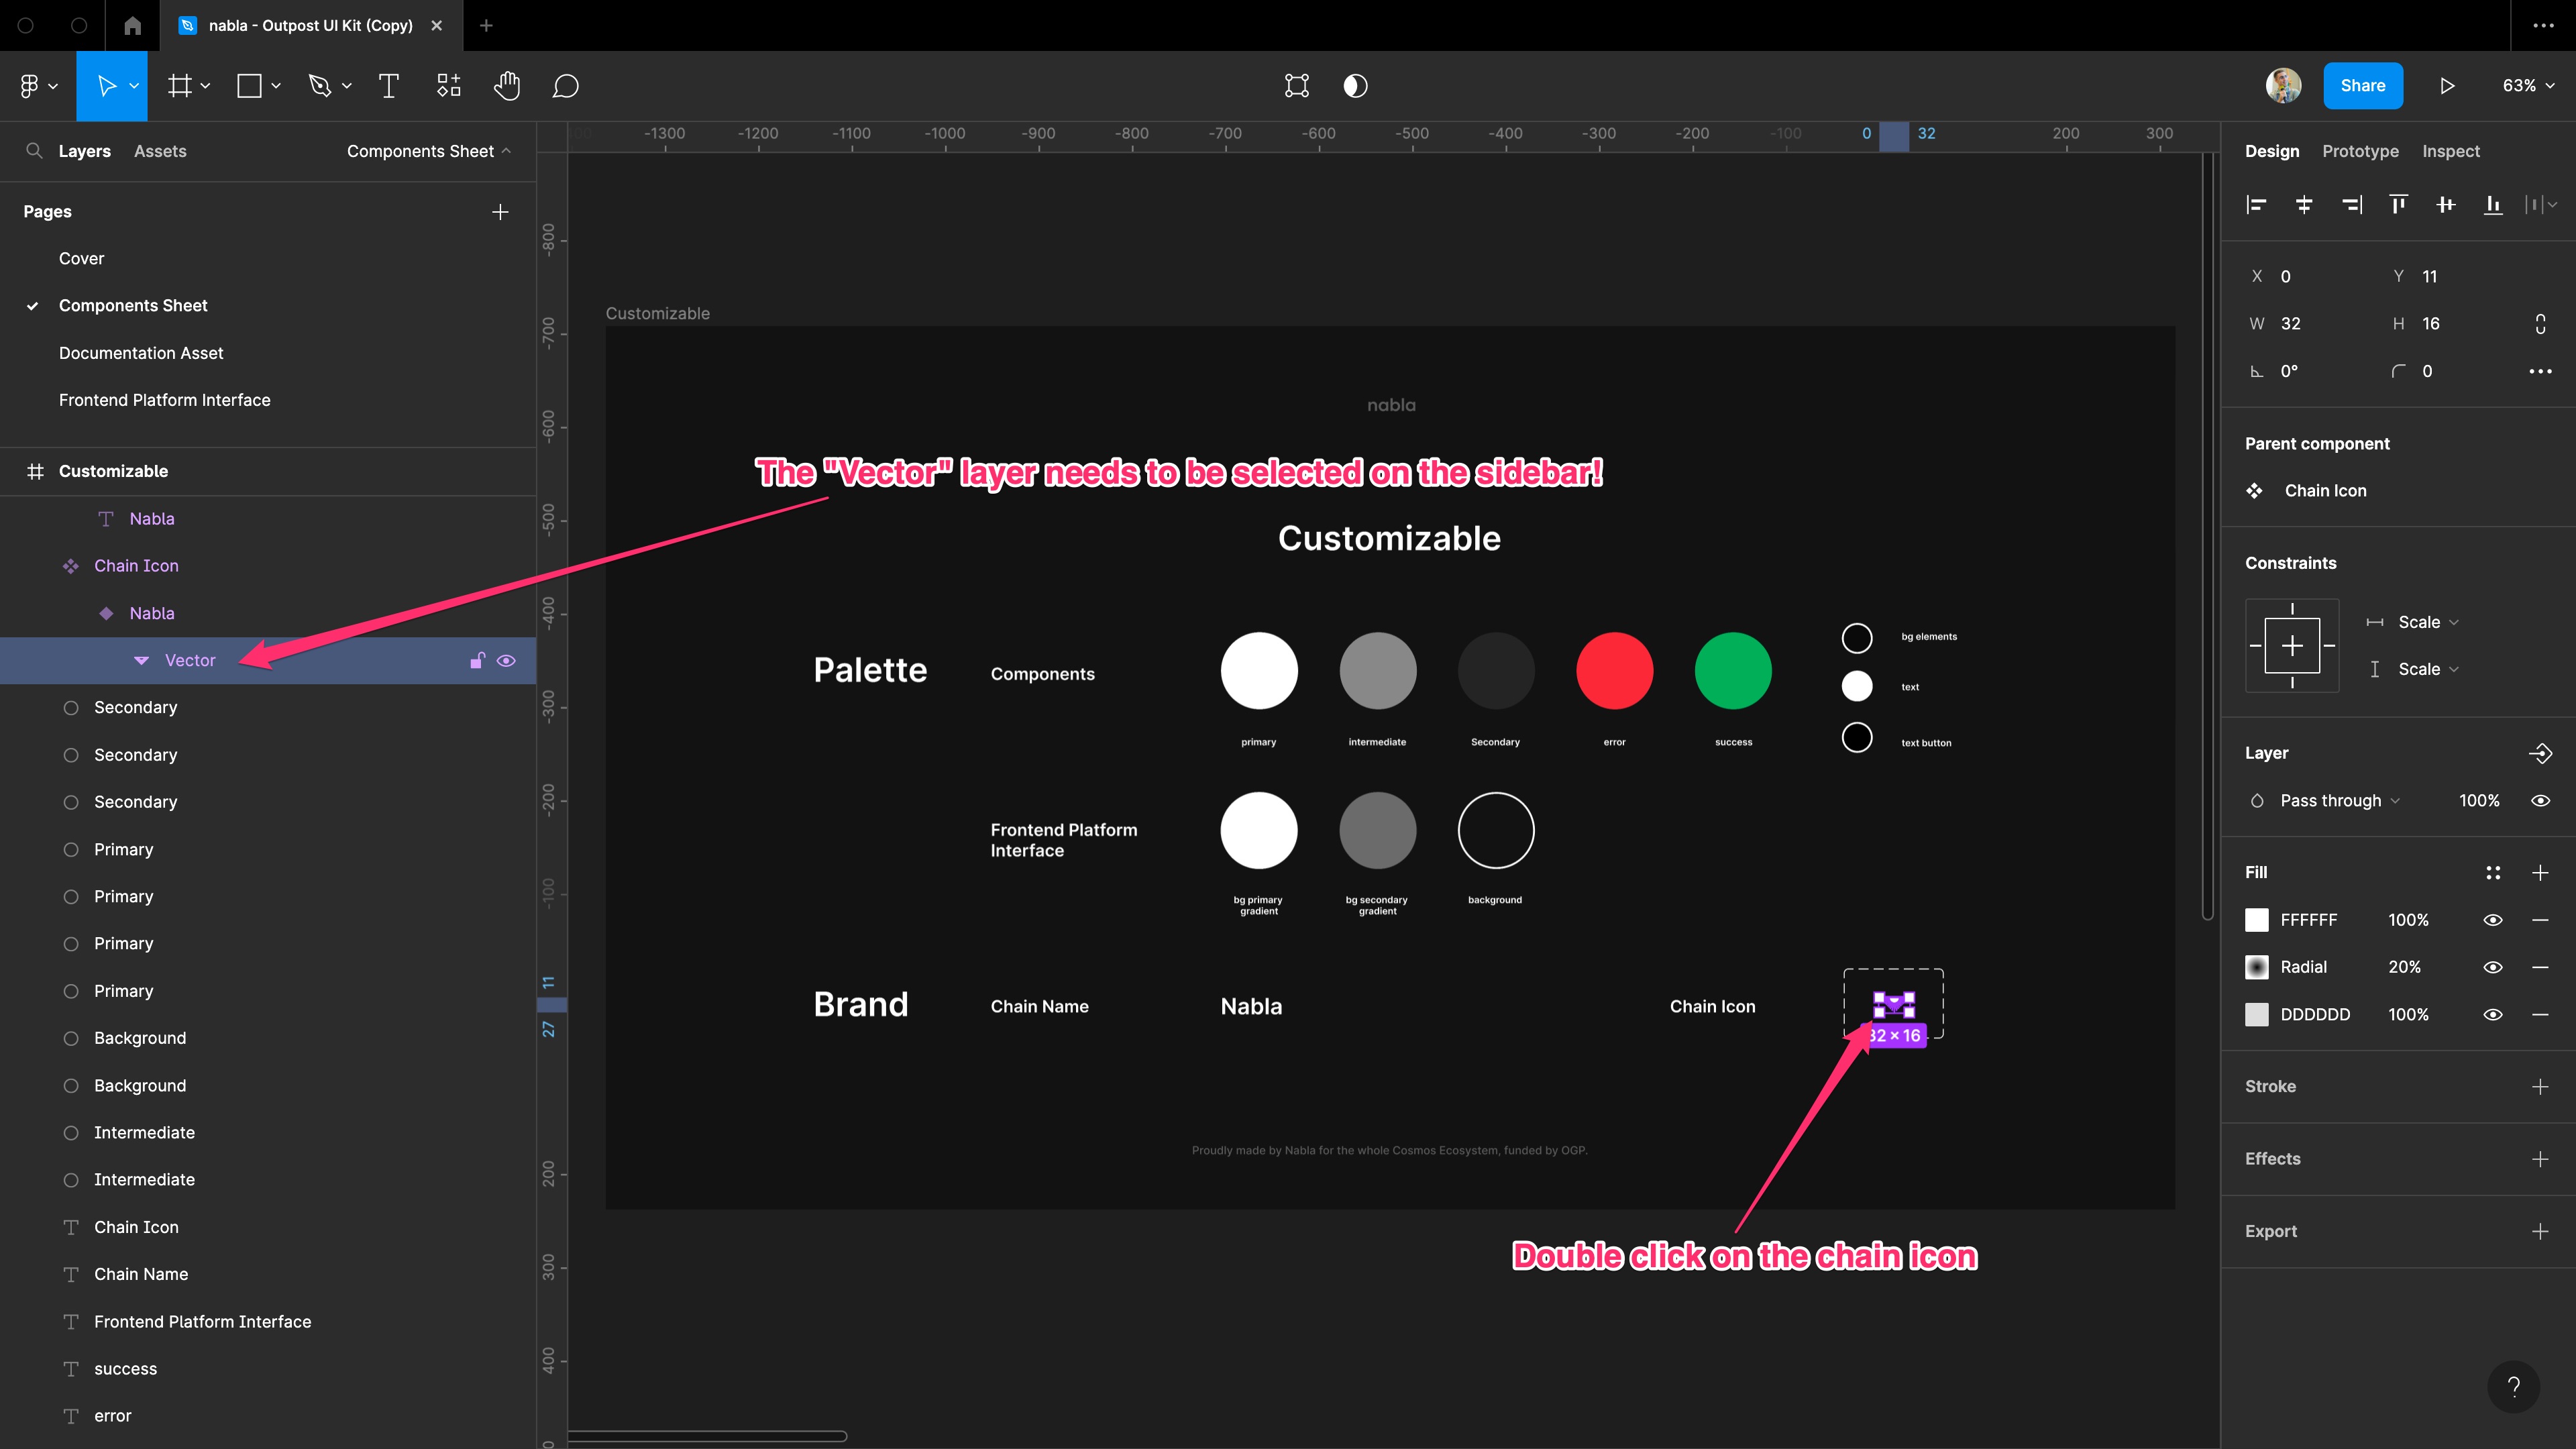This screenshot has width=2576, height=1449.
Task: Select the Hand tool in toolbar
Action: pyautogui.click(x=508, y=85)
